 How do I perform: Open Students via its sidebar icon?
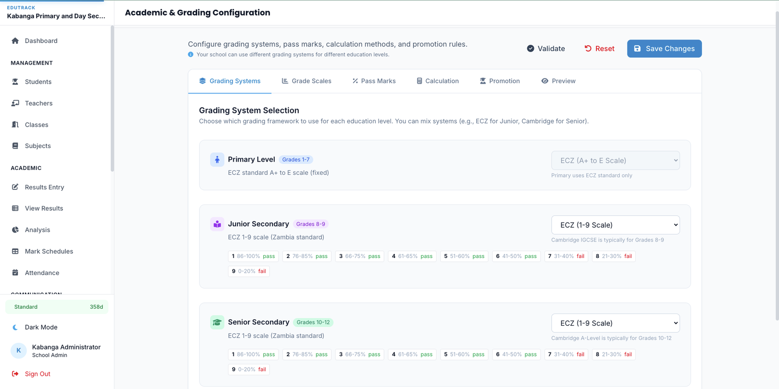point(15,82)
